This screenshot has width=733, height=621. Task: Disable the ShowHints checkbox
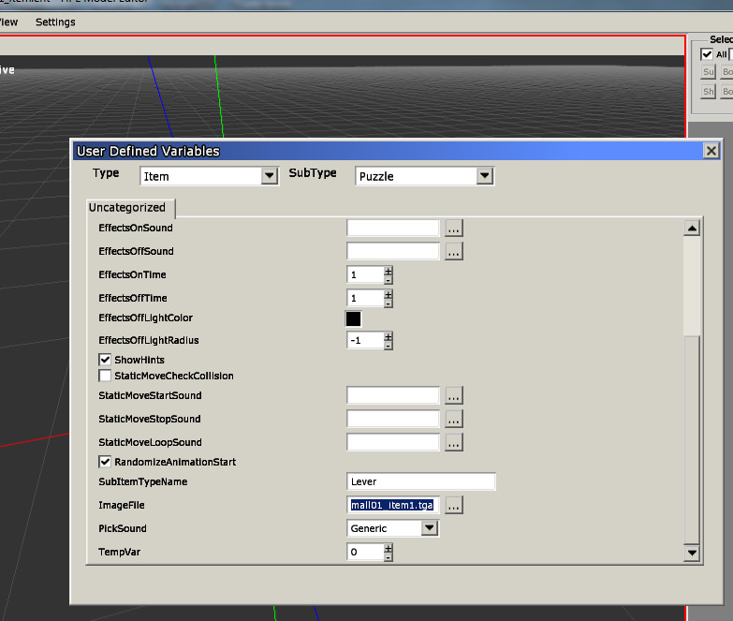pyautogui.click(x=105, y=360)
